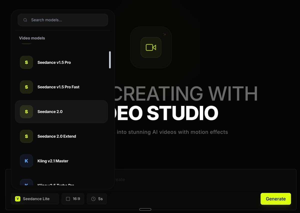Select Seedance 2.0 Extend

pos(61,136)
